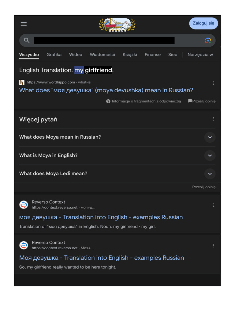
Task: Open the Wideo results tab
Action: click(76, 55)
